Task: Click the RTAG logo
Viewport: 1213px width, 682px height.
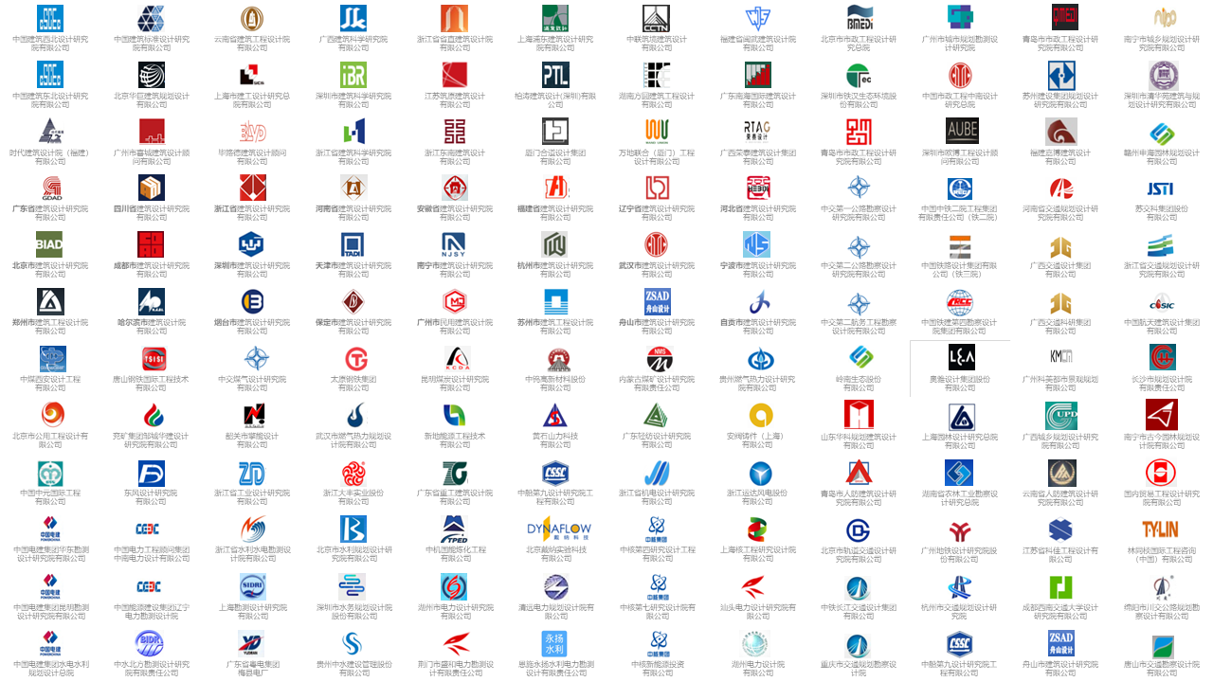Action: click(757, 131)
